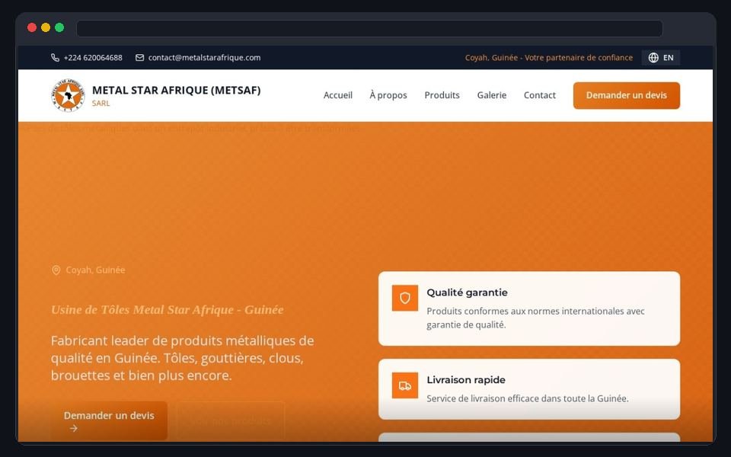Image resolution: width=731 pixels, height=457 pixels.
Task: Click the Metal Star Afrique logo
Action: [x=68, y=95]
